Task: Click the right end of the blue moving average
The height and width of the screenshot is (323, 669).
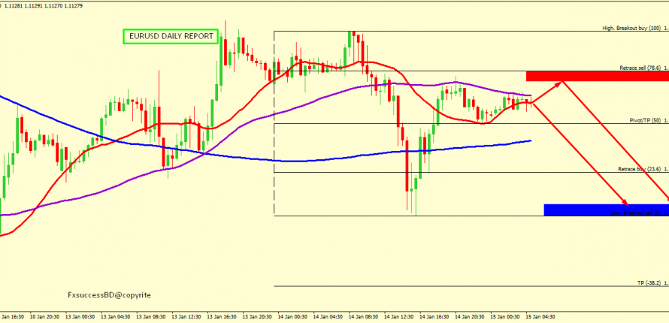Action: click(531, 140)
